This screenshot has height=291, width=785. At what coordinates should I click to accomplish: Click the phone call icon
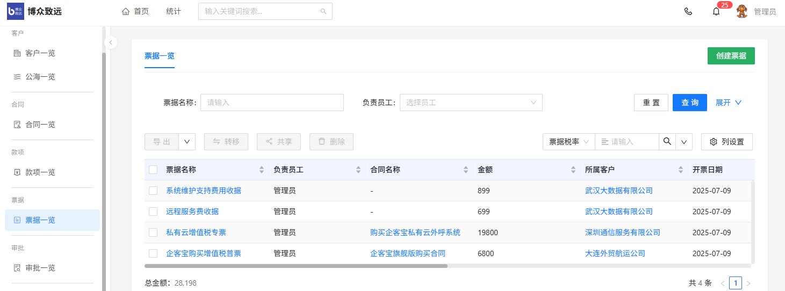click(688, 11)
